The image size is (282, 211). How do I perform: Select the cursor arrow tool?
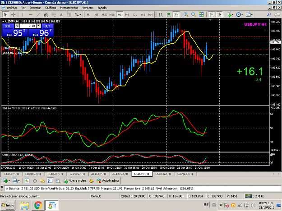[x=5, y=14]
